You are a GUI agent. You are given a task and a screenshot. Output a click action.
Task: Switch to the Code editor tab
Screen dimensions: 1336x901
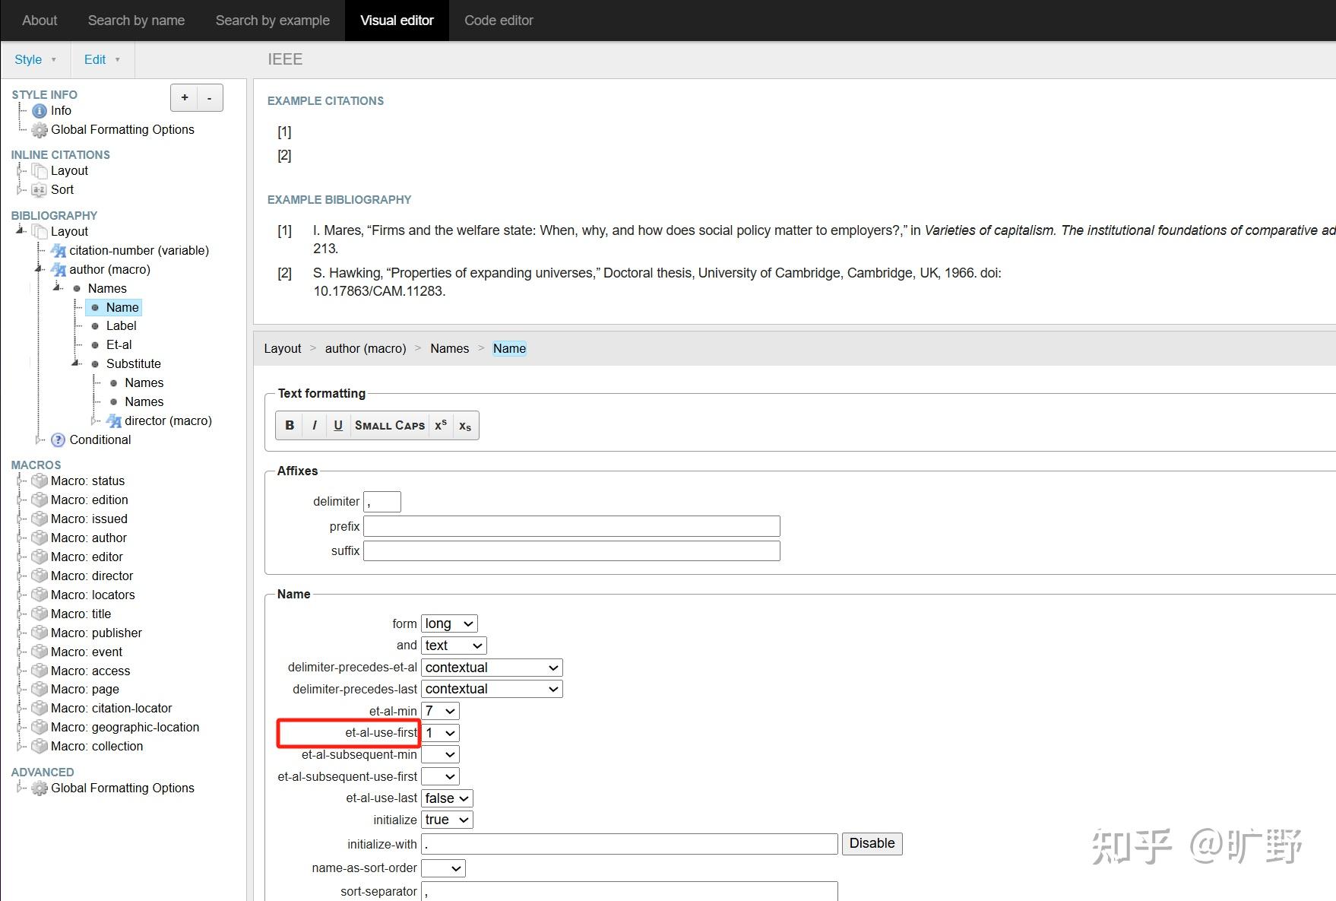499,21
